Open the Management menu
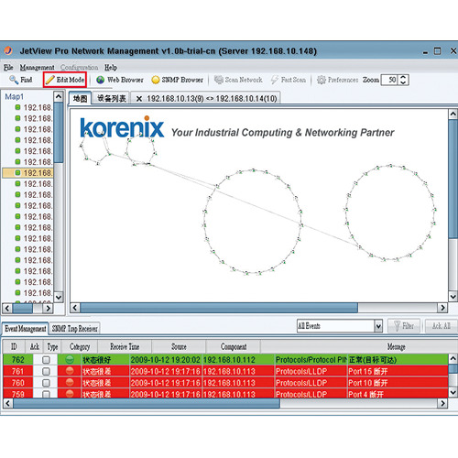 pos(37,67)
